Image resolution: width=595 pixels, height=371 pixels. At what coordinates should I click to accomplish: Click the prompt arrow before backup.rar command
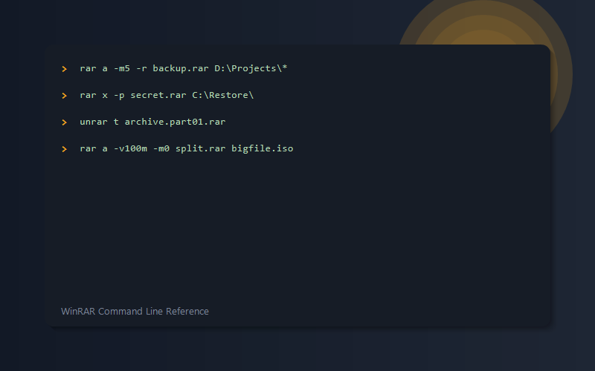(x=65, y=69)
